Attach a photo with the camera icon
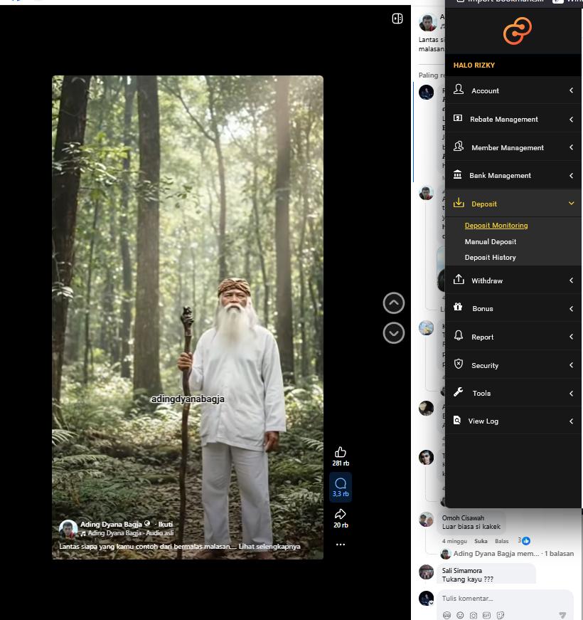This screenshot has height=620, width=583. (474, 615)
